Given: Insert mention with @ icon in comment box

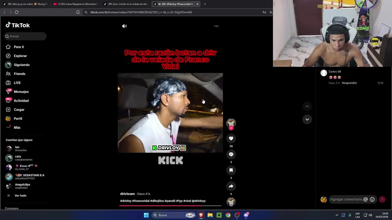Looking at the screenshot, I should 365,199.
